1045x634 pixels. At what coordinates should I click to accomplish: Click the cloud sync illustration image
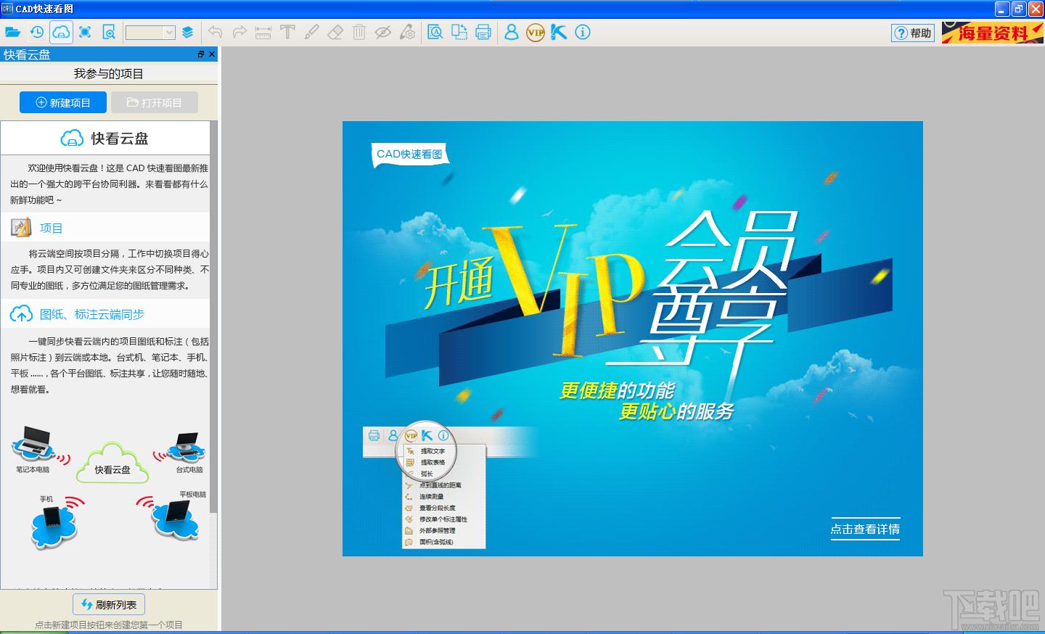coord(109,487)
